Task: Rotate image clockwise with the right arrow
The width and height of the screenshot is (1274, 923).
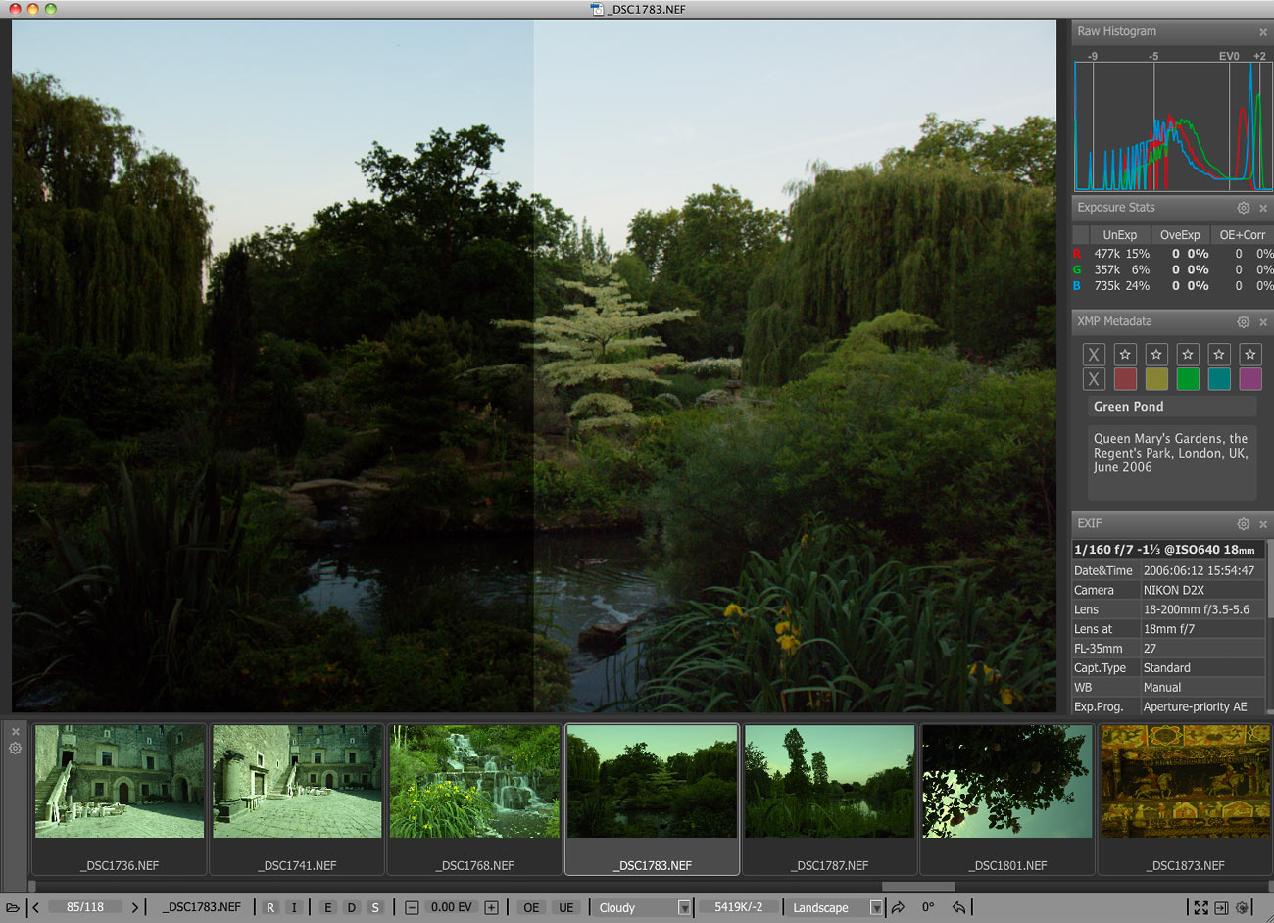Action: pyautogui.click(x=898, y=907)
